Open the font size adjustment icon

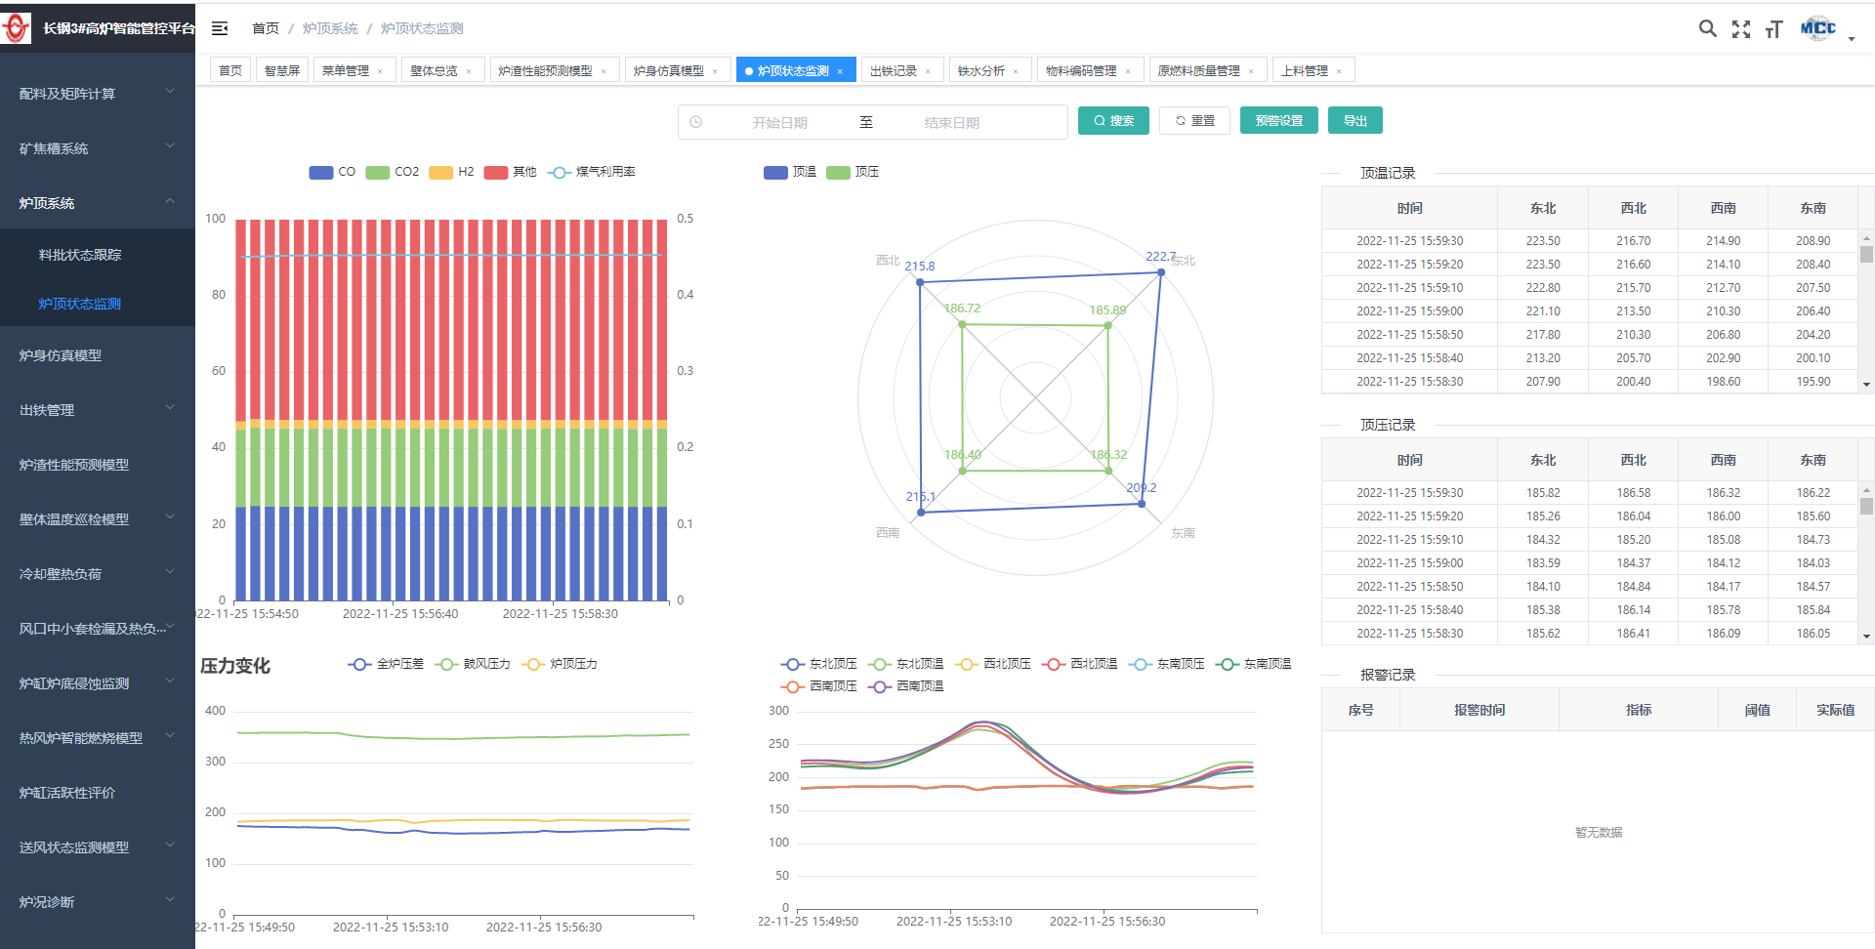1773,29
